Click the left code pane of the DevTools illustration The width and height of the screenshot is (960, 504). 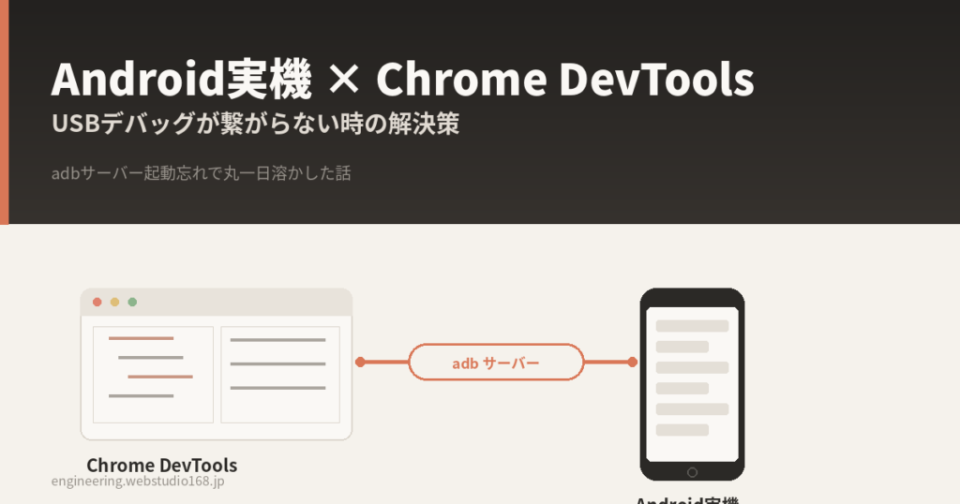click(x=153, y=375)
